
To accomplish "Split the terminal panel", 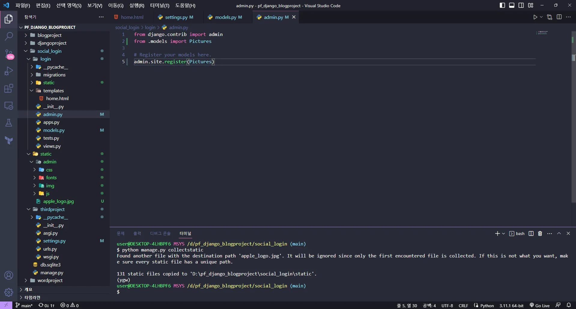I will 531,233.
